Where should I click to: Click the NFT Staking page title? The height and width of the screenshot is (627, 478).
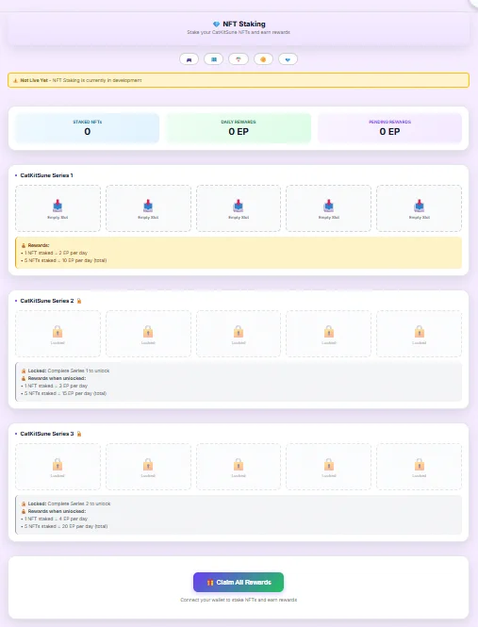244,24
